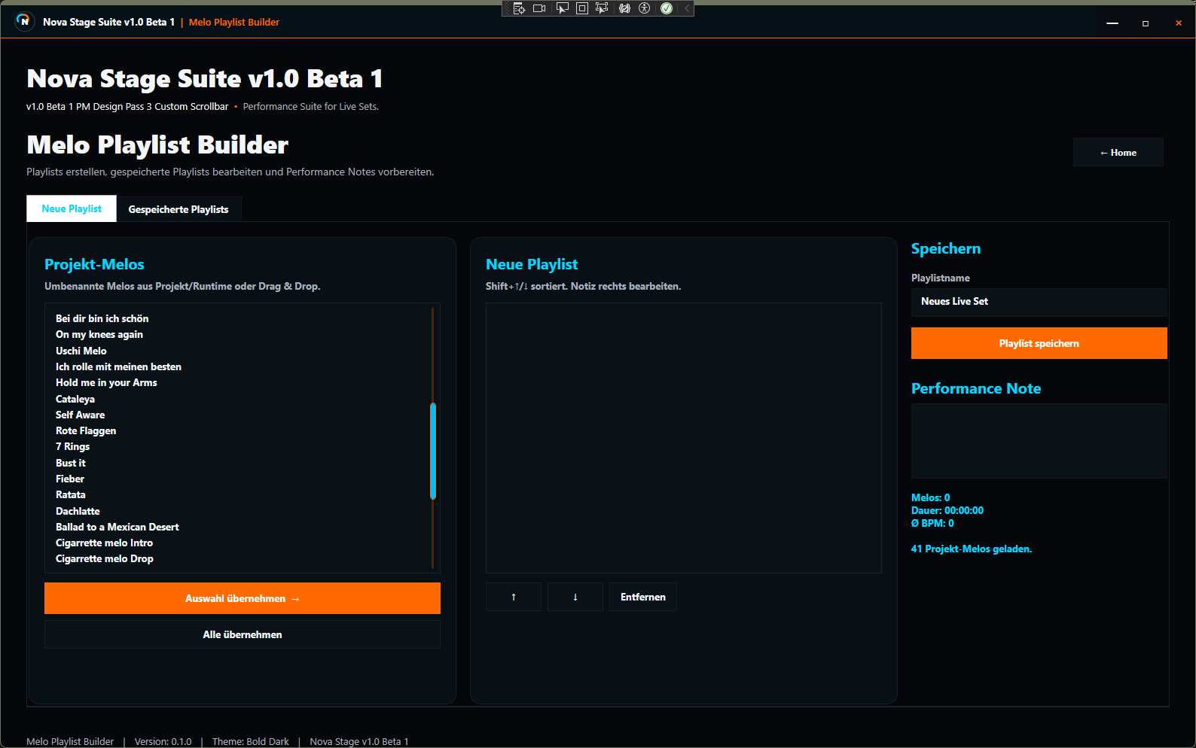The image size is (1196, 748).
Task: Enable Track Focused Element icon
Action: pos(602,8)
